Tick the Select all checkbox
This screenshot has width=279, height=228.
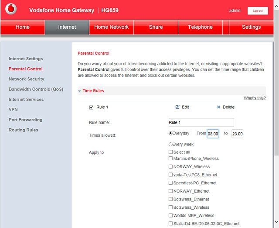pos(170,152)
